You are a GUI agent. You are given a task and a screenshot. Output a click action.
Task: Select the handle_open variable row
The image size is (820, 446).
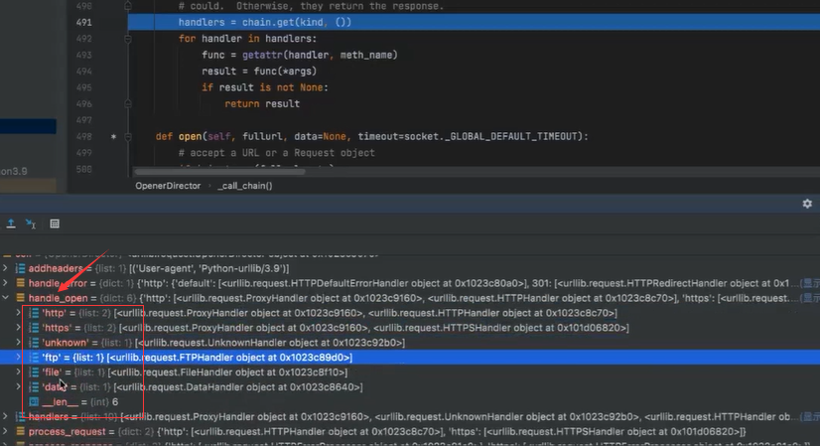click(x=410, y=298)
